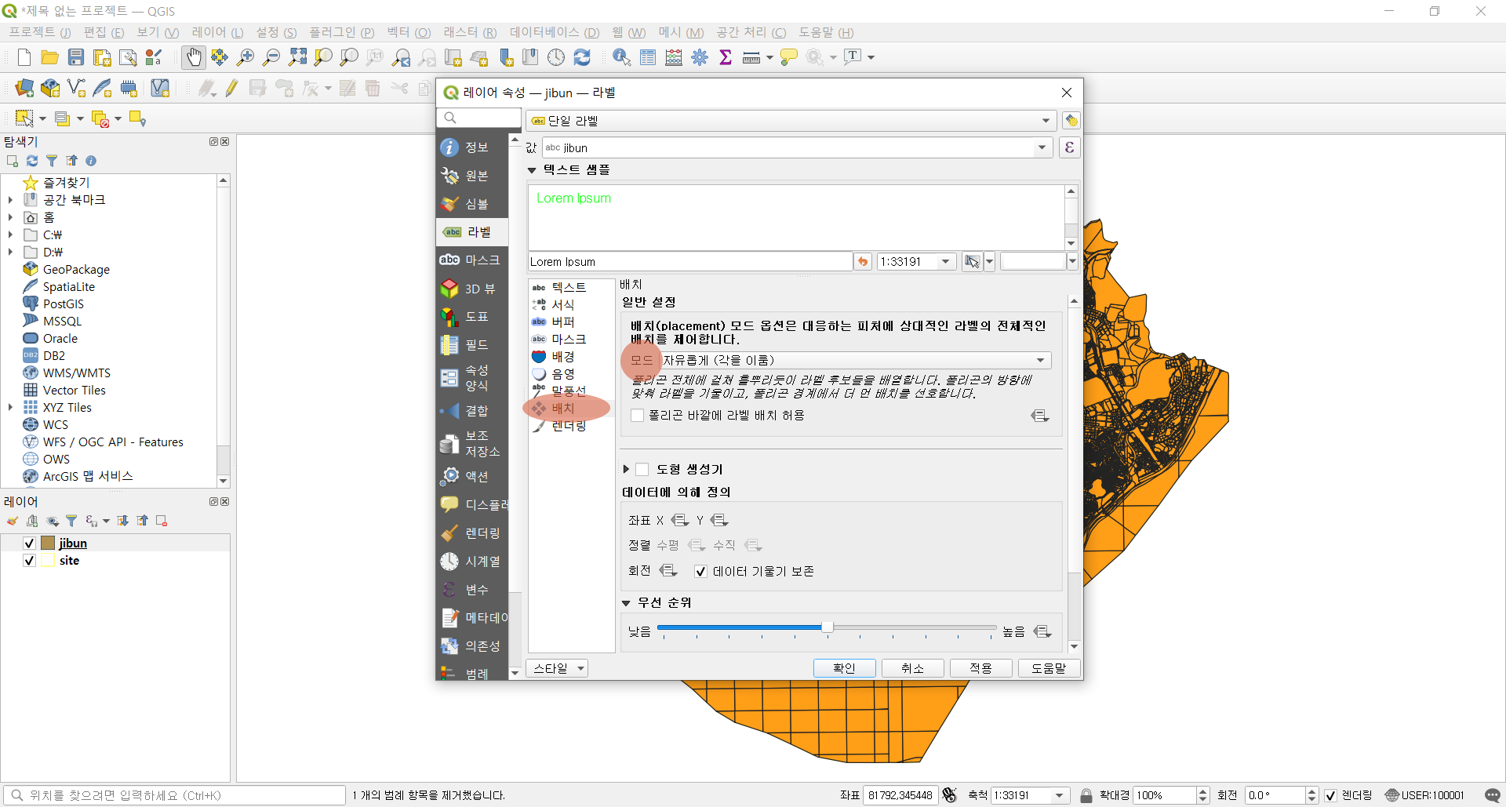Click the reset sample text orange arrow
Viewport: 1506px width, 807px height.
click(x=863, y=261)
